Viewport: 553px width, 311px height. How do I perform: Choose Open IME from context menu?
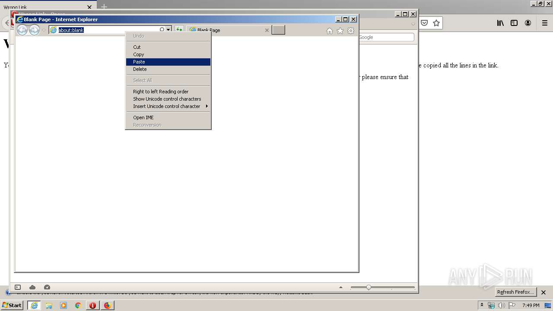(168, 117)
